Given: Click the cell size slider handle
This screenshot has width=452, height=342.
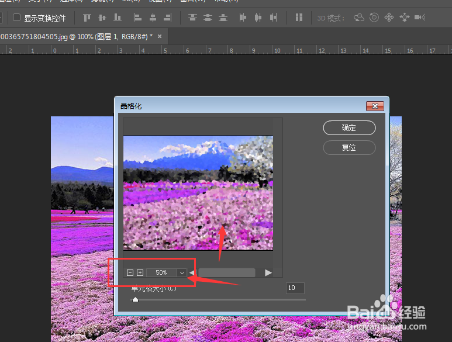Looking at the screenshot, I should coord(135,300).
